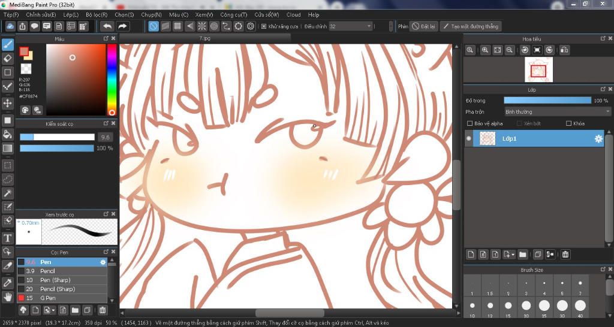Viewport: 614px width, 327px height.
Task: Delete layer with trash icon in layer panel
Action: click(565, 255)
